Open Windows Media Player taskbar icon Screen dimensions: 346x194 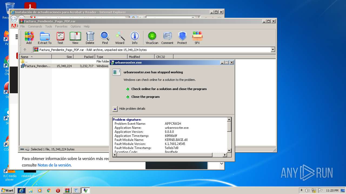(x=40, y=190)
